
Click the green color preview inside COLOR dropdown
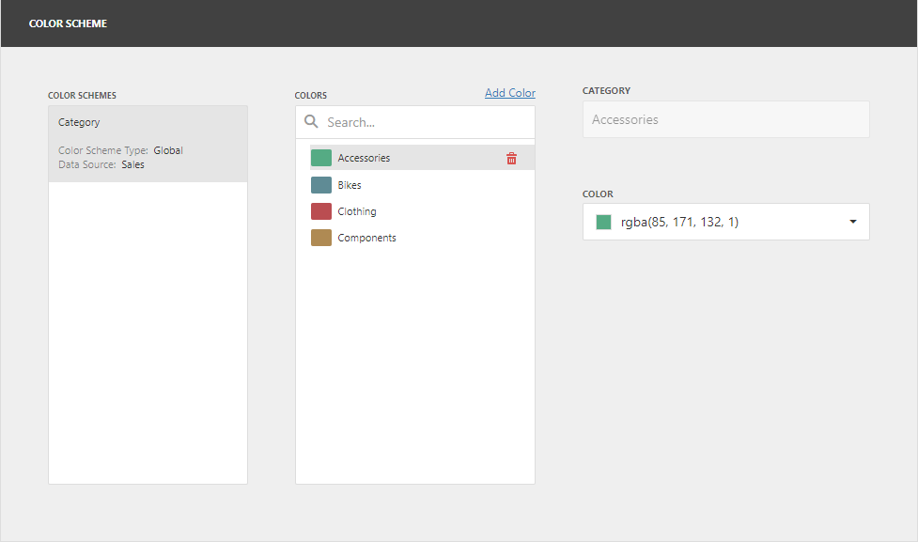pos(602,221)
